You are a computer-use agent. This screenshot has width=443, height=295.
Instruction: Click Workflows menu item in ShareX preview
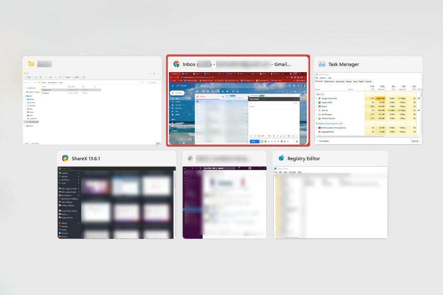tap(69, 180)
